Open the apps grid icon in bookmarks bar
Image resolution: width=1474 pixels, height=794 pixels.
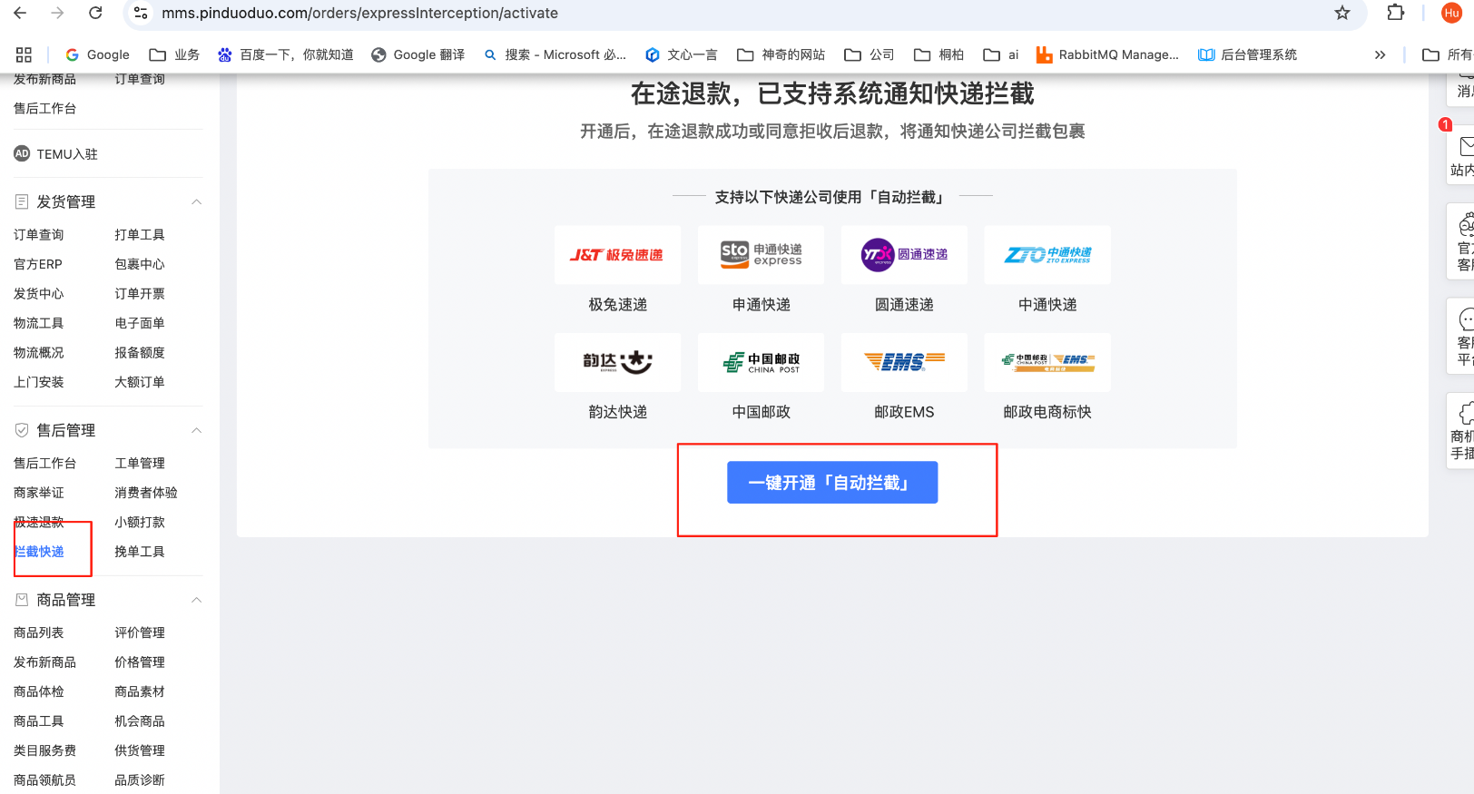coord(25,54)
